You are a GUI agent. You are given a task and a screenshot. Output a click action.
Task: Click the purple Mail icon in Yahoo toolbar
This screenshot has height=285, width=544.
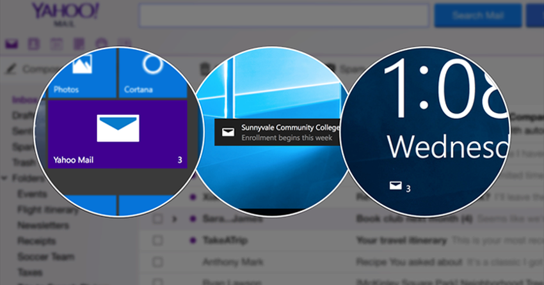(x=12, y=44)
